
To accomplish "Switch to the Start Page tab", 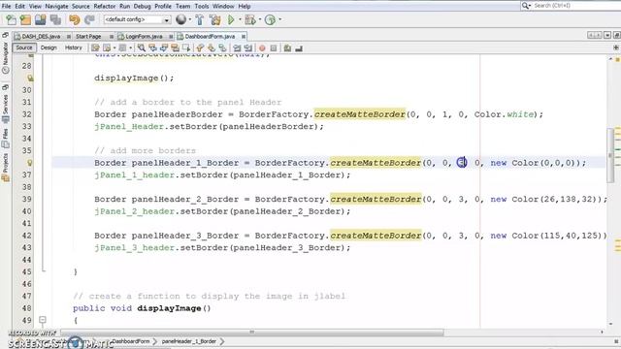I will [x=88, y=37].
